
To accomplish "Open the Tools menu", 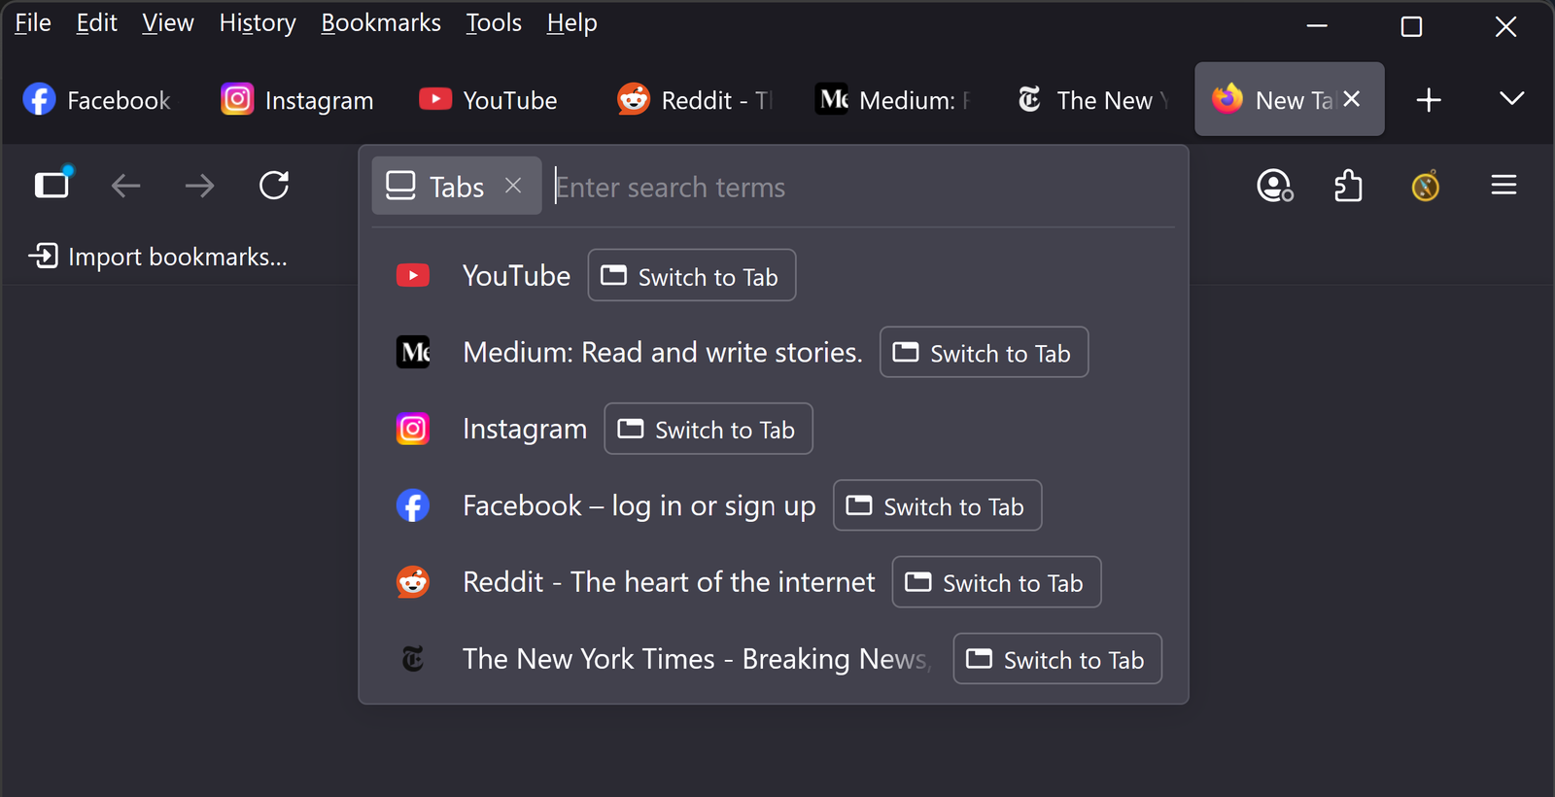I will click(494, 22).
